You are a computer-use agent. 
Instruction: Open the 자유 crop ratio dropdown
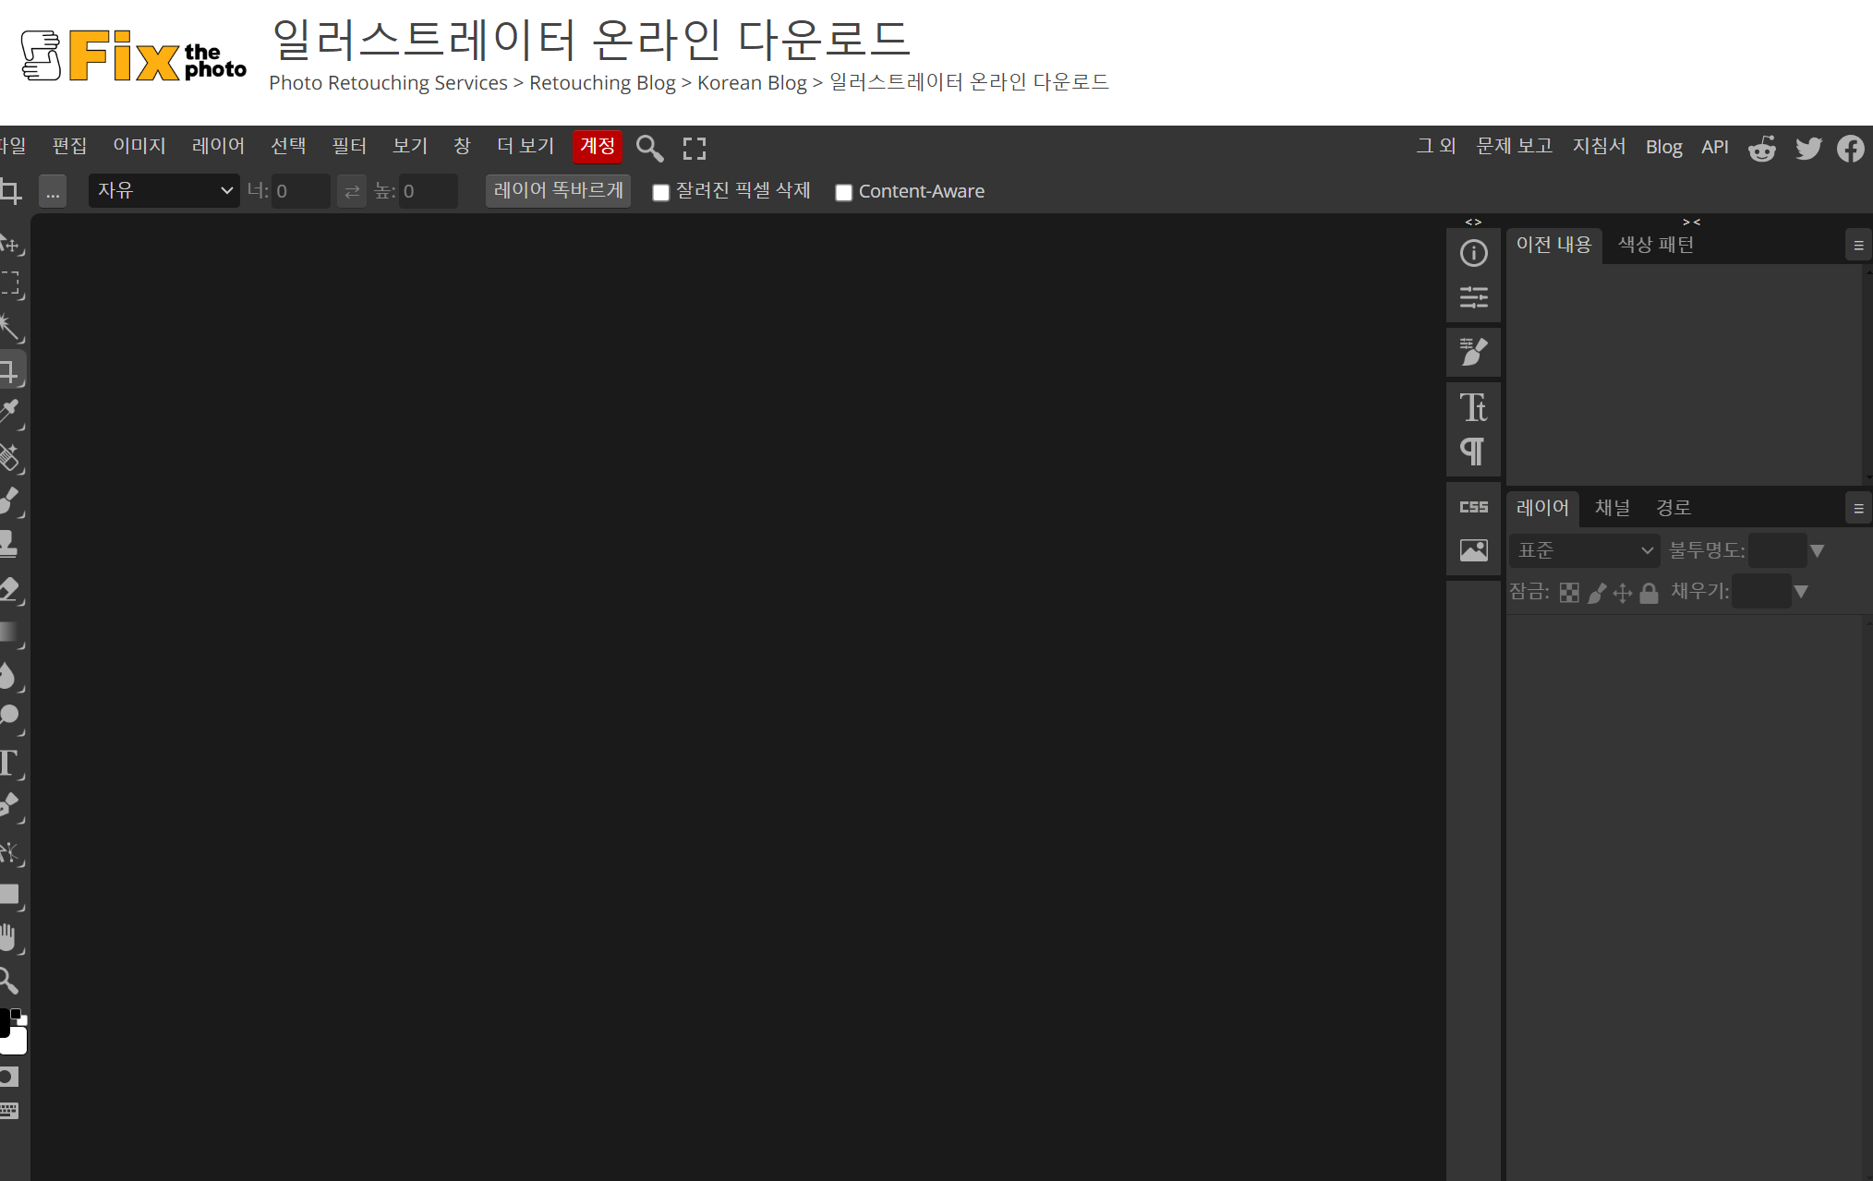point(163,191)
